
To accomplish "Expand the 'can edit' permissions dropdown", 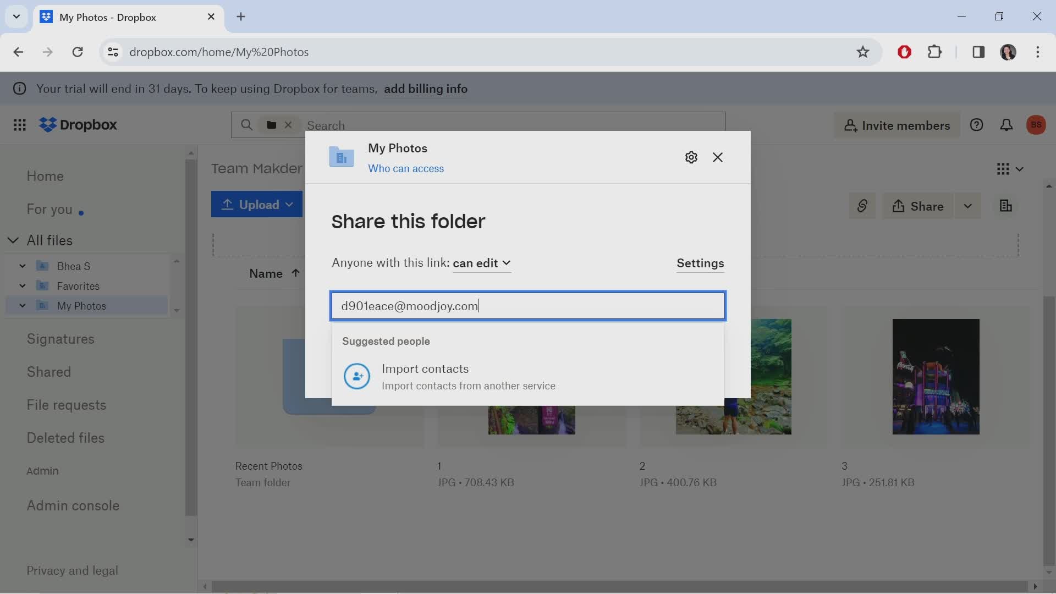I will (481, 262).
